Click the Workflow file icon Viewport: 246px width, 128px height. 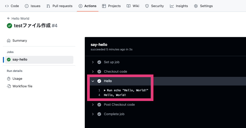pyautogui.click(x=9, y=86)
